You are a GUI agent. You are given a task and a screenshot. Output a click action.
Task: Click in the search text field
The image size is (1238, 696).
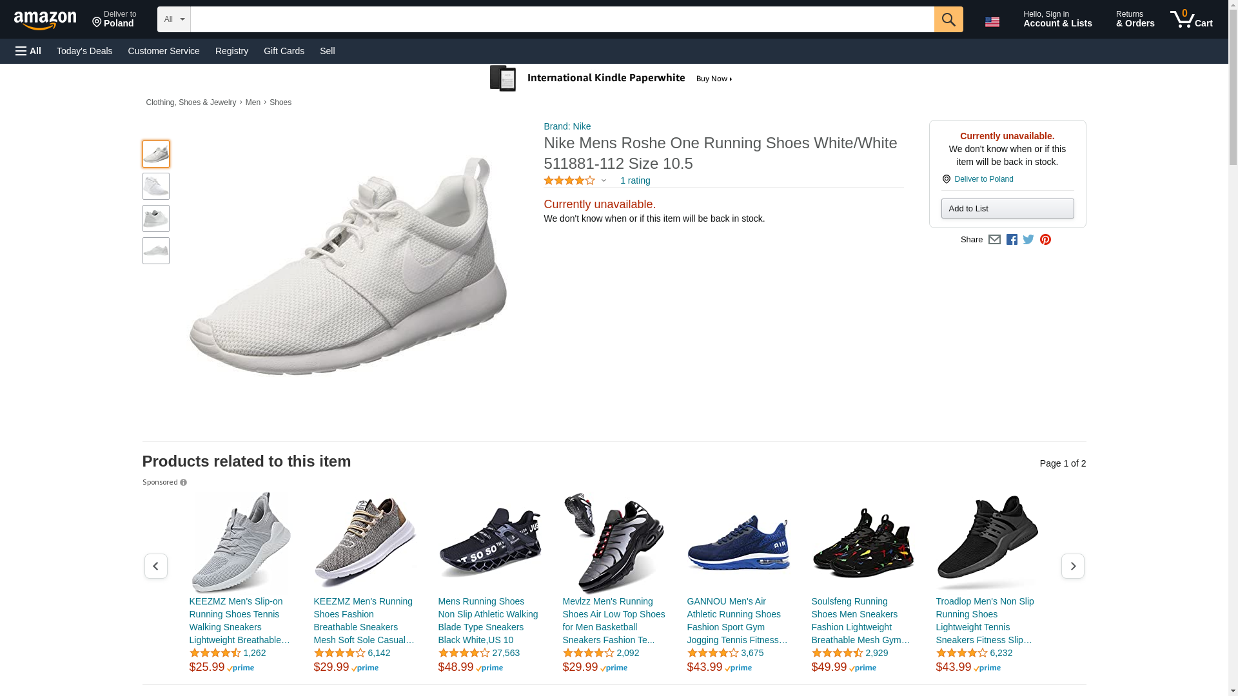click(x=561, y=19)
